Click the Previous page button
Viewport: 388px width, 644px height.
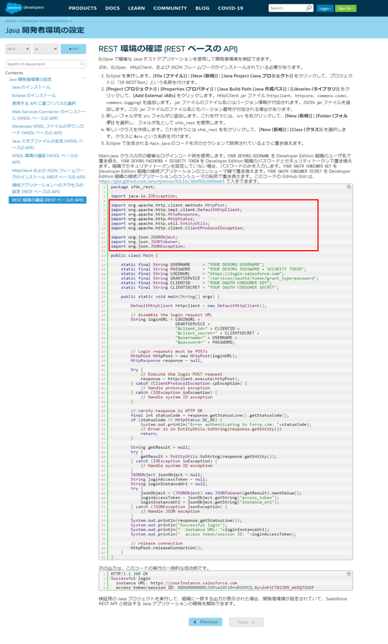click(x=205, y=622)
